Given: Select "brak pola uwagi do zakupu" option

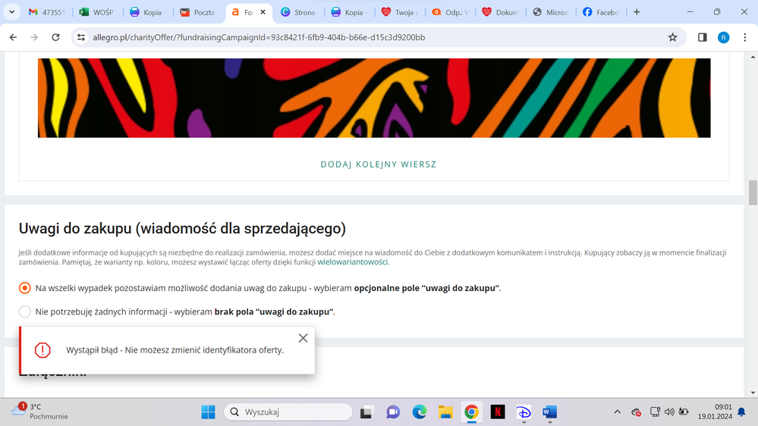Looking at the screenshot, I should (x=24, y=312).
